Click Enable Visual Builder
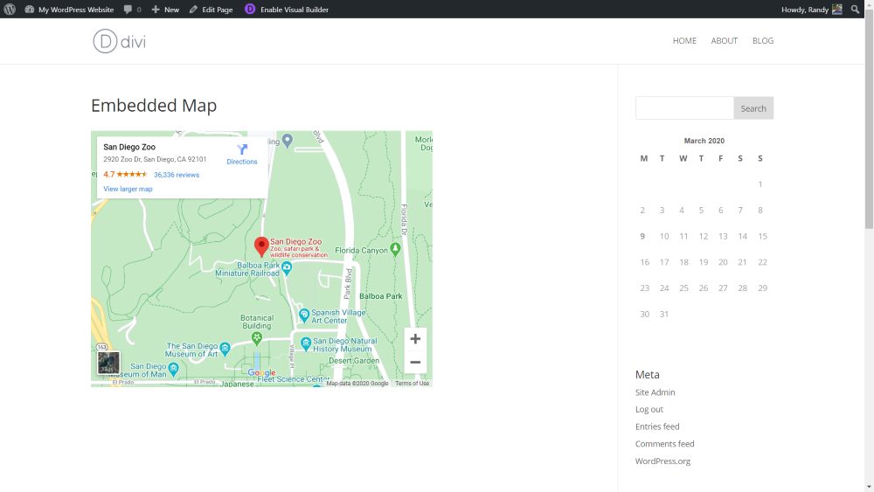 [x=295, y=10]
